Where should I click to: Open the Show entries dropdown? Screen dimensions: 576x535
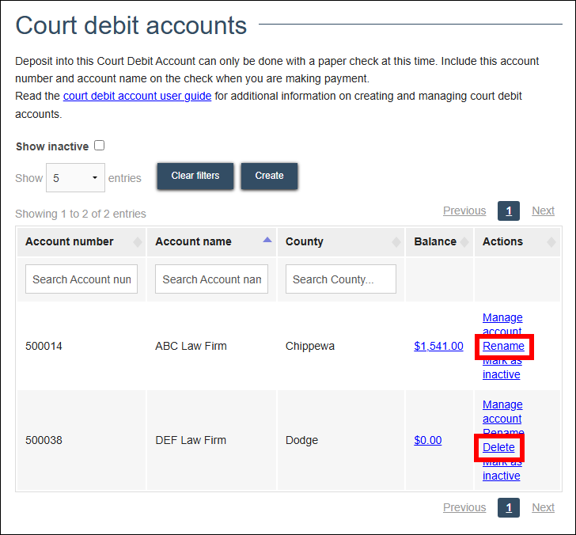[x=75, y=178]
